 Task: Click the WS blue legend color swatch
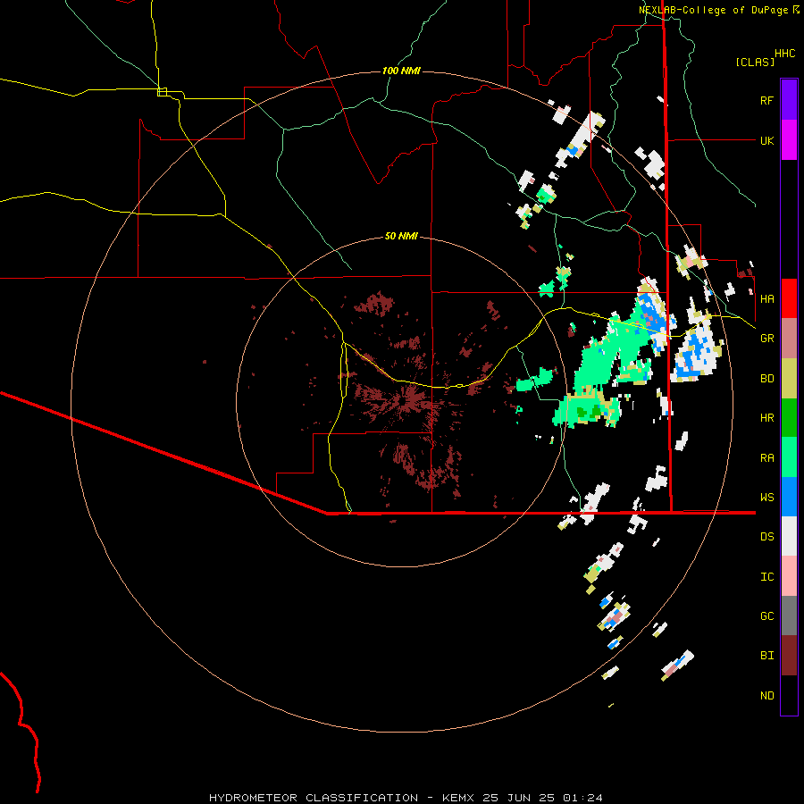tap(789, 497)
